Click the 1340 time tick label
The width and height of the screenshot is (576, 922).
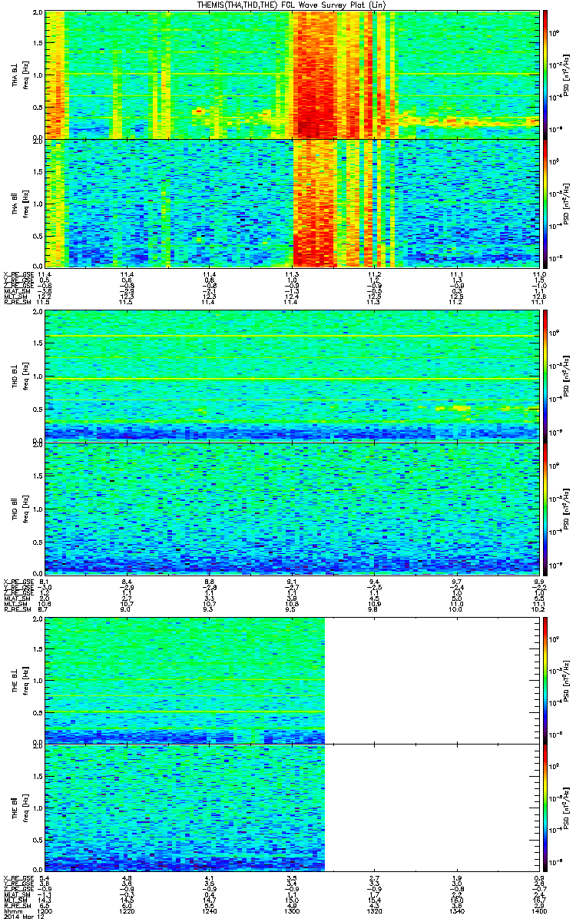456,910
